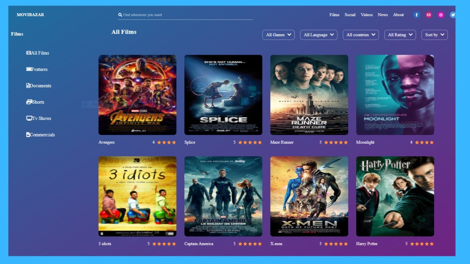Click the star rating under Maze Runner

click(x=336, y=142)
